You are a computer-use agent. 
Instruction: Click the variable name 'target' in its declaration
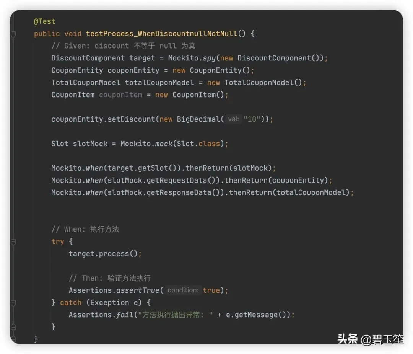[x=142, y=58]
